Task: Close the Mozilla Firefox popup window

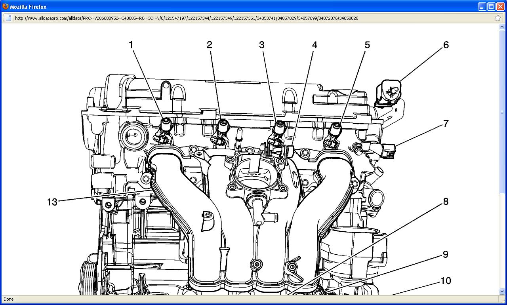Action: coord(500,6)
